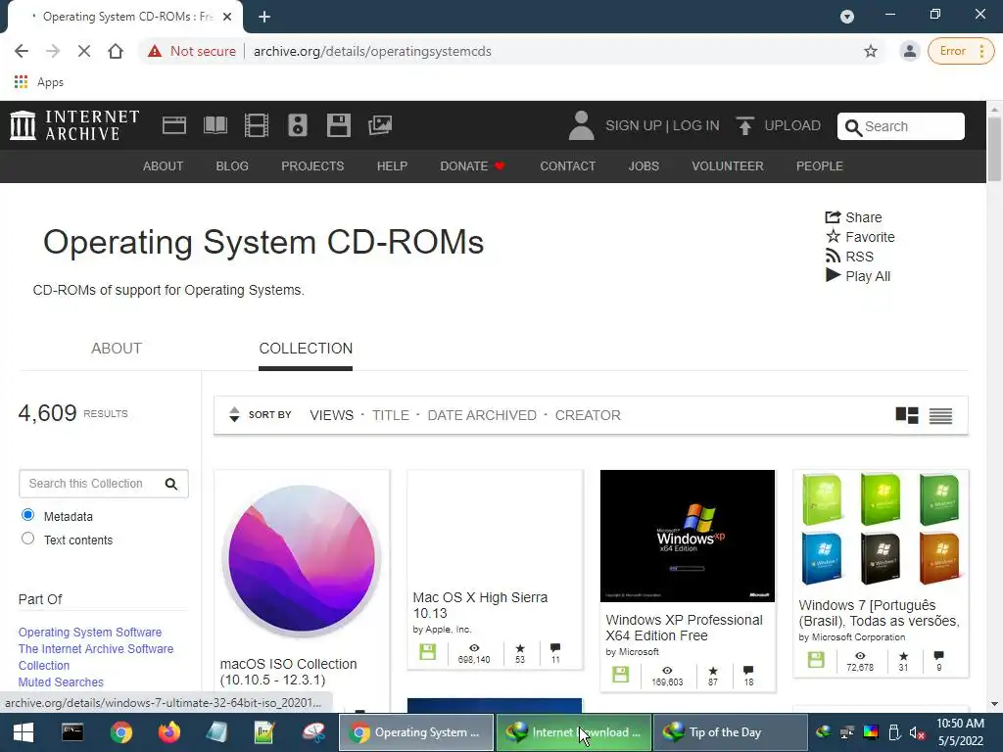
Task: Open Muted Searches link
Action: 61,682
